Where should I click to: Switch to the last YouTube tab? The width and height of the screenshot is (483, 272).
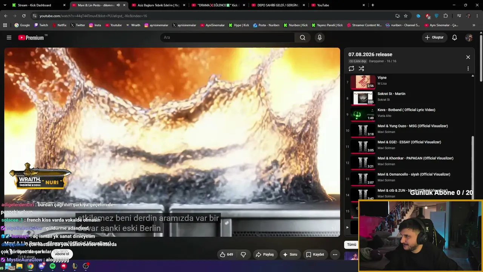(x=338, y=5)
